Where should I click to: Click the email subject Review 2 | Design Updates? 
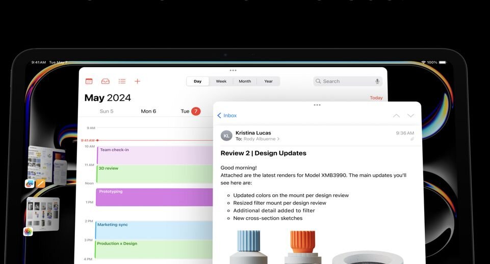point(263,153)
